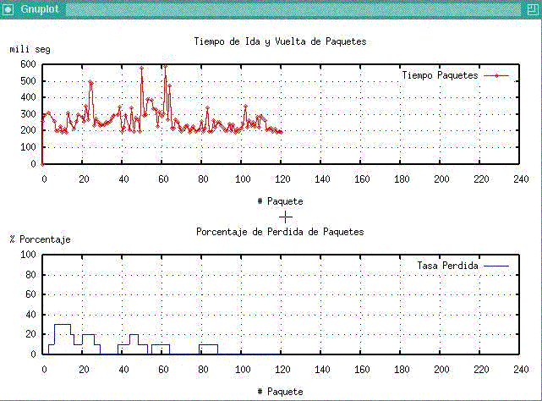Click the 500 tick label on the top chart
The height and width of the screenshot is (401, 542).
(29, 81)
